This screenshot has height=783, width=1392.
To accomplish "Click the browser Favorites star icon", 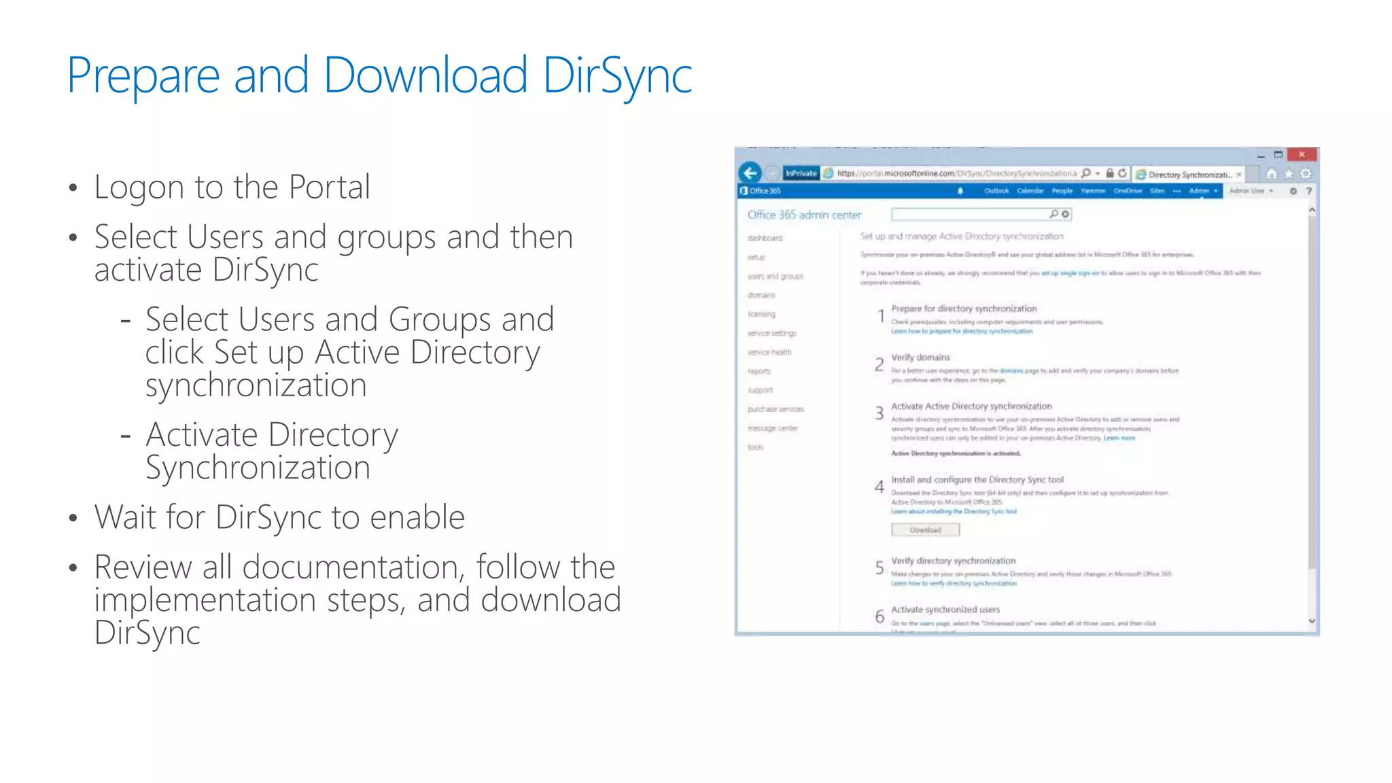I will 1289,174.
